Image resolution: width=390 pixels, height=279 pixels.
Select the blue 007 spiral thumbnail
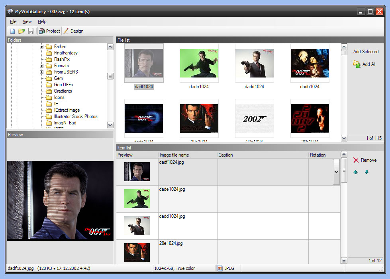pos(144,118)
